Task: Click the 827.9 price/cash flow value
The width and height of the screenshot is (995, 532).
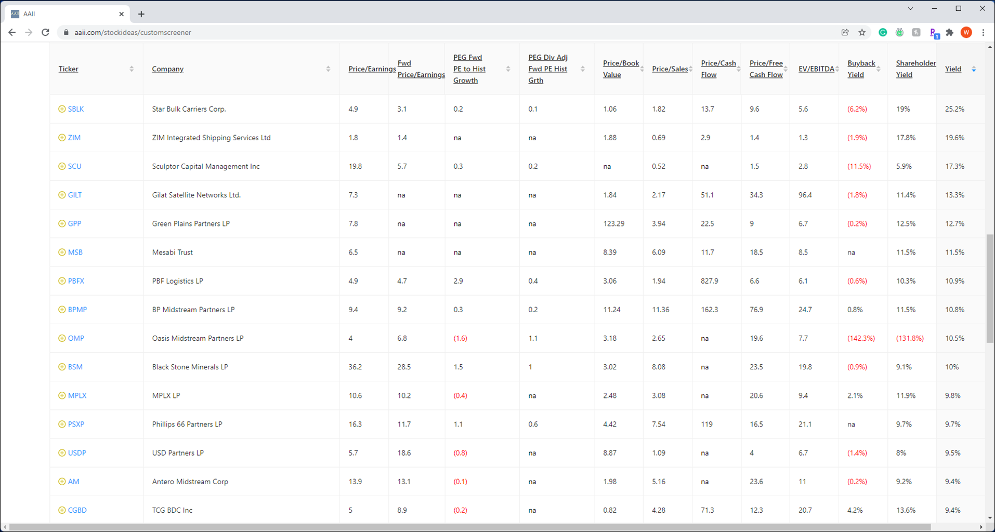Action: (x=710, y=281)
